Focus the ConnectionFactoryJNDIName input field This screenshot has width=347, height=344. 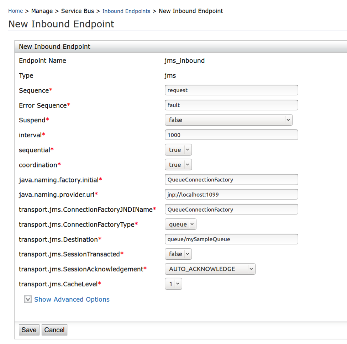click(x=231, y=210)
